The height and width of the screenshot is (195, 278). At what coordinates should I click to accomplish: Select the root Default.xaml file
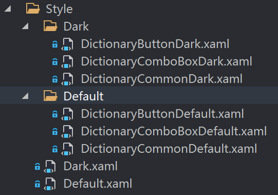pyautogui.click(x=98, y=184)
